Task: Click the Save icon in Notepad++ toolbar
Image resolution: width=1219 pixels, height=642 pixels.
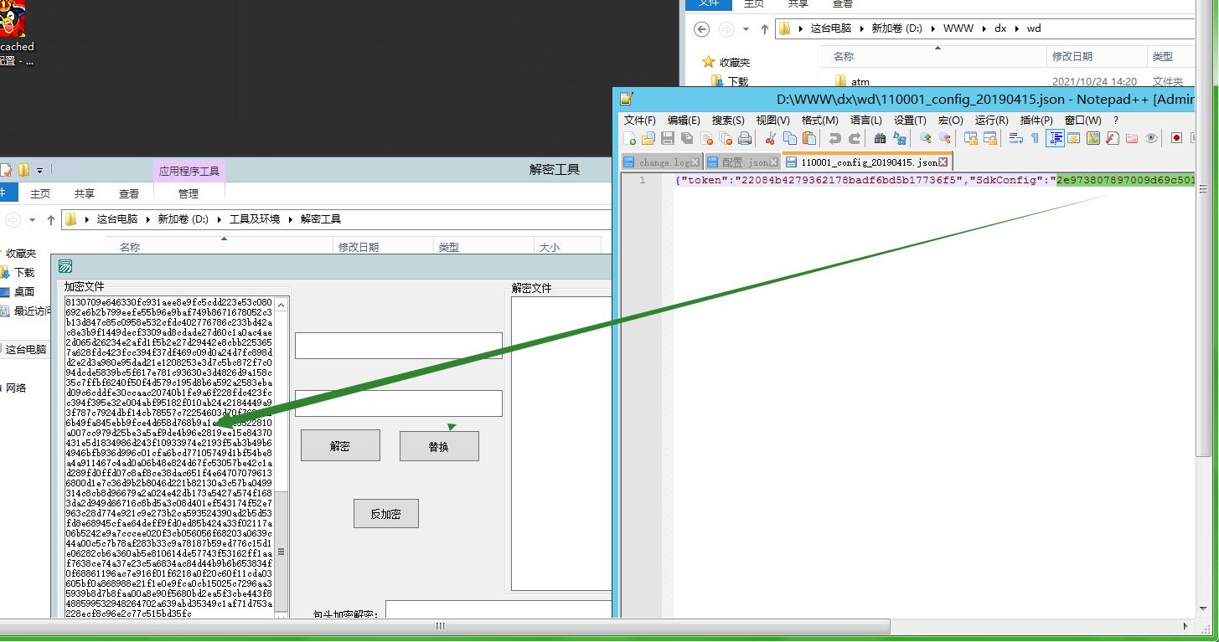Action: point(668,139)
